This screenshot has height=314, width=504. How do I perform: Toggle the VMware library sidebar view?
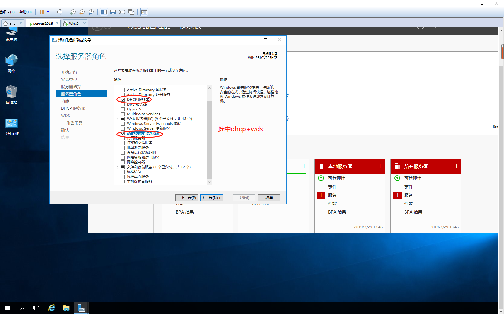click(x=104, y=12)
